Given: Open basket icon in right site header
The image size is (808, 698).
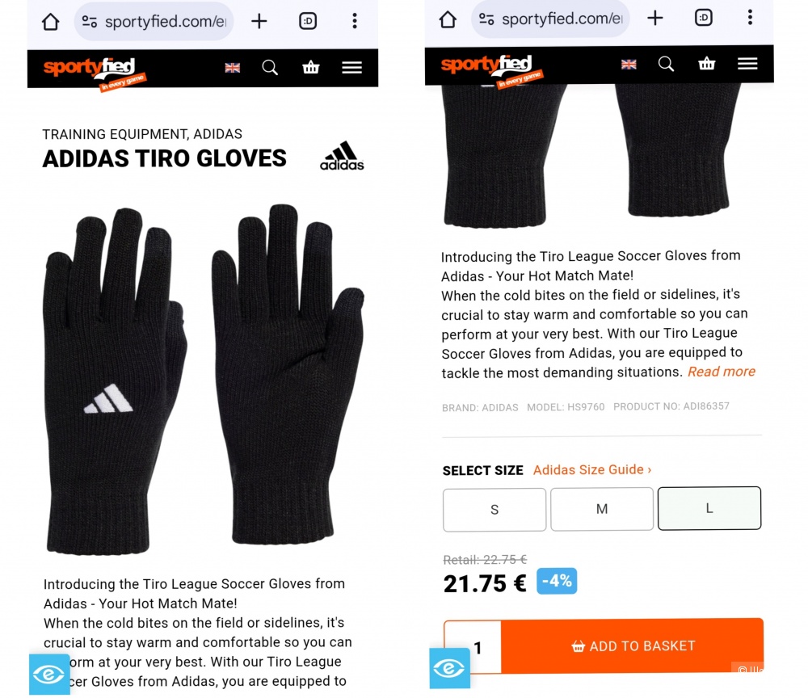Looking at the screenshot, I should (706, 64).
